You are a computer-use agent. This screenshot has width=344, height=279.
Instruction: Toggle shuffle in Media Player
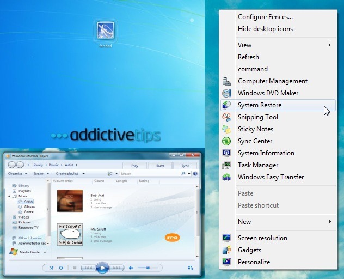point(52,268)
